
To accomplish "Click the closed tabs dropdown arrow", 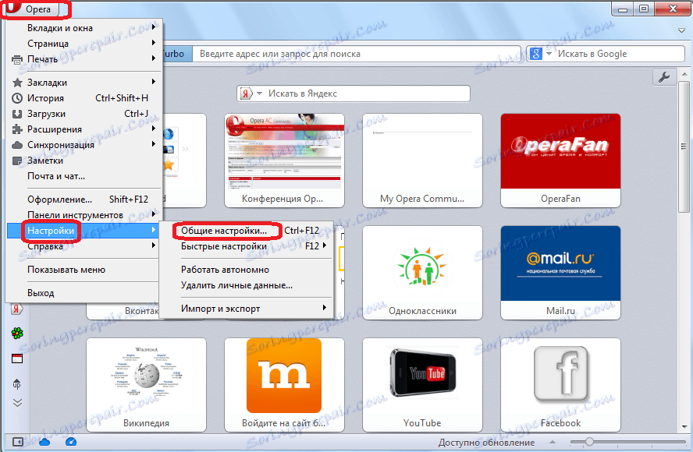I will tap(681, 30).
